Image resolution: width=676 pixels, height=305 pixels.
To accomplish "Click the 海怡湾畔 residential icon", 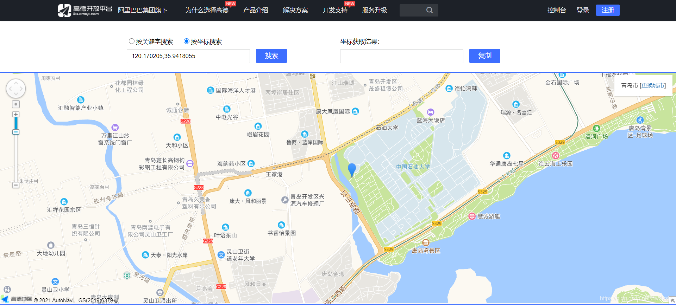I will click(449, 89).
